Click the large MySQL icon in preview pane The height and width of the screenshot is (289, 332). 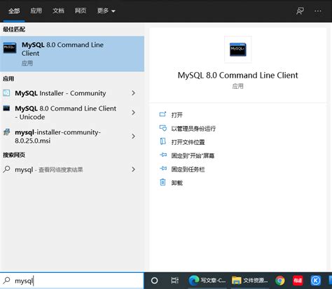click(x=237, y=49)
